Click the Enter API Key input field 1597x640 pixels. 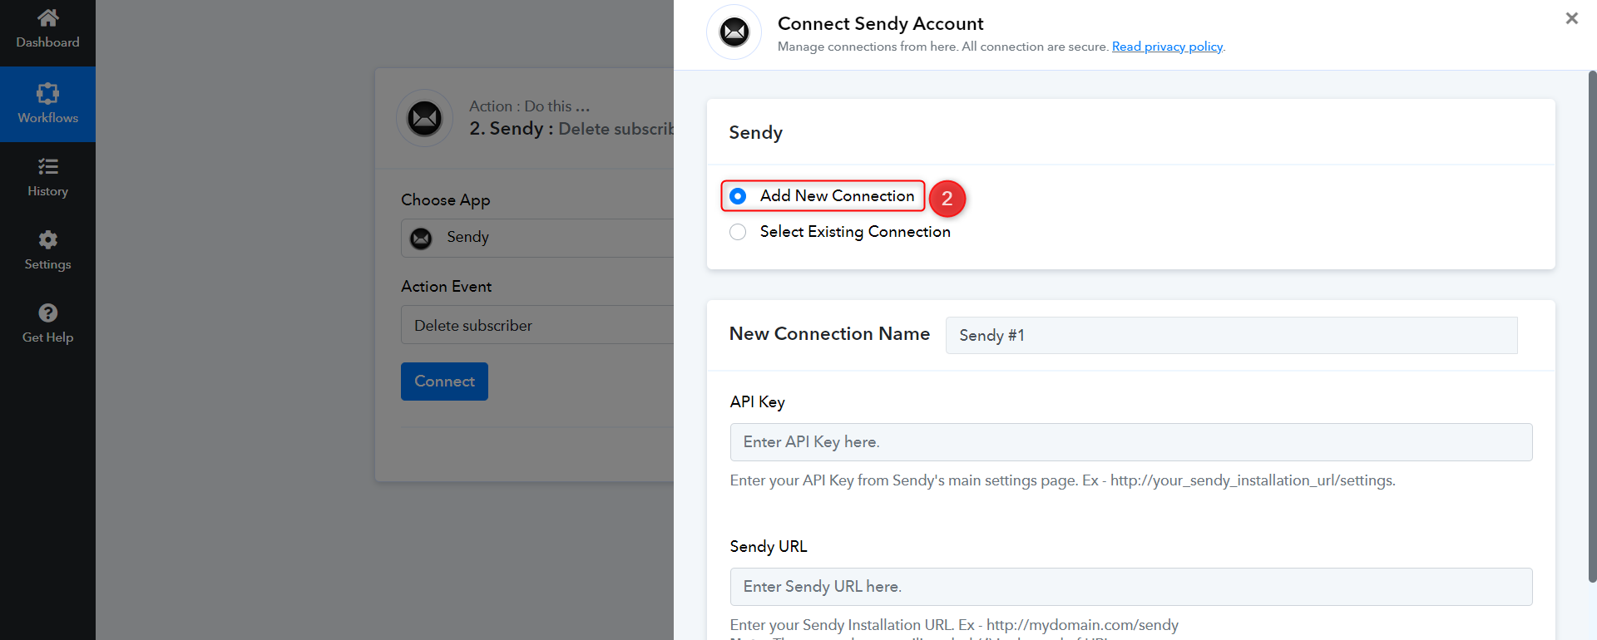click(1131, 442)
